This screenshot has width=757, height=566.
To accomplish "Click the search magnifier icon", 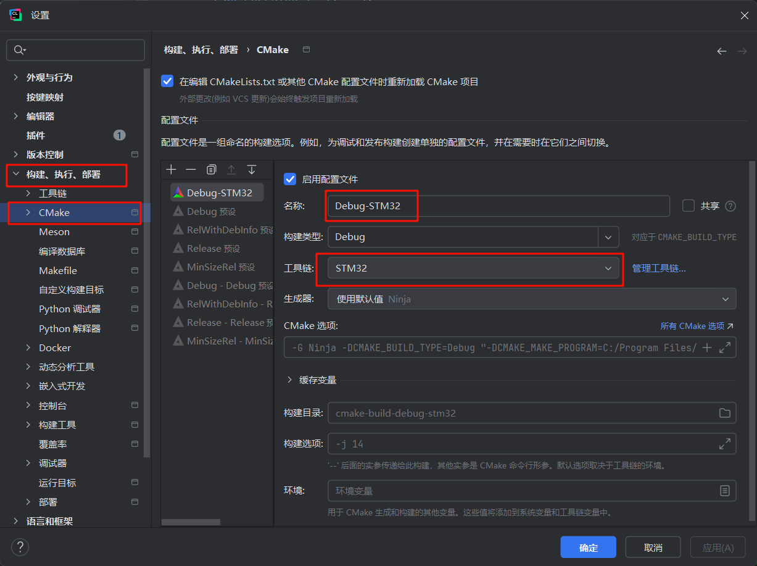I will [20, 50].
